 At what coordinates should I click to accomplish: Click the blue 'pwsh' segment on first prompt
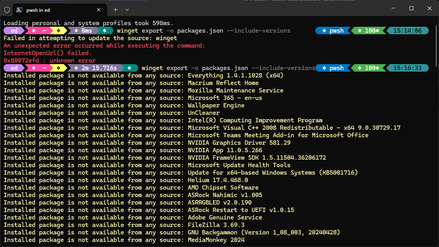(x=333, y=31)
